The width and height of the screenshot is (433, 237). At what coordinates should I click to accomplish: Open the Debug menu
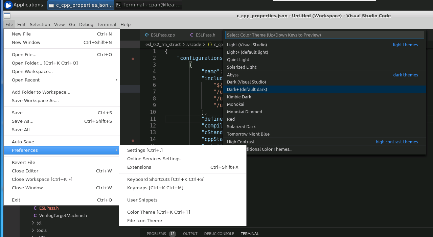pyautogui.click(x=86, y=24)
